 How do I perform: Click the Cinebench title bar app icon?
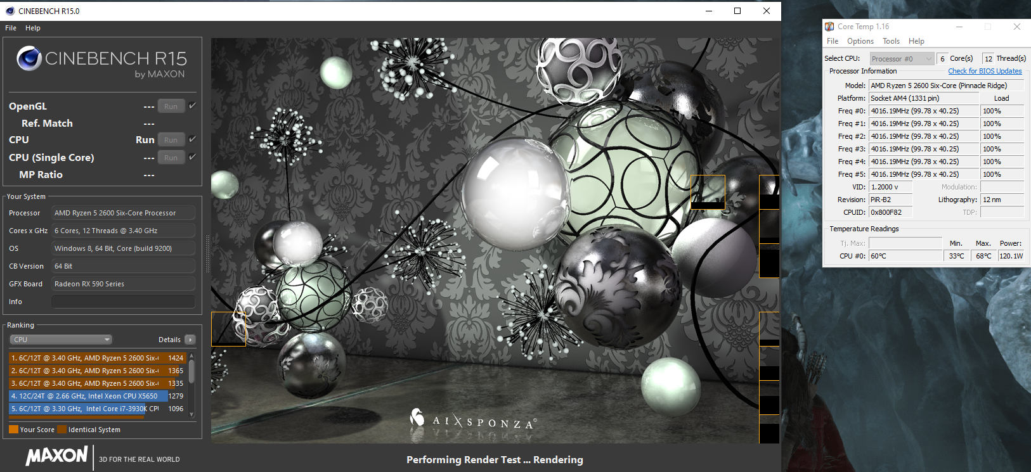click(10, 11)
